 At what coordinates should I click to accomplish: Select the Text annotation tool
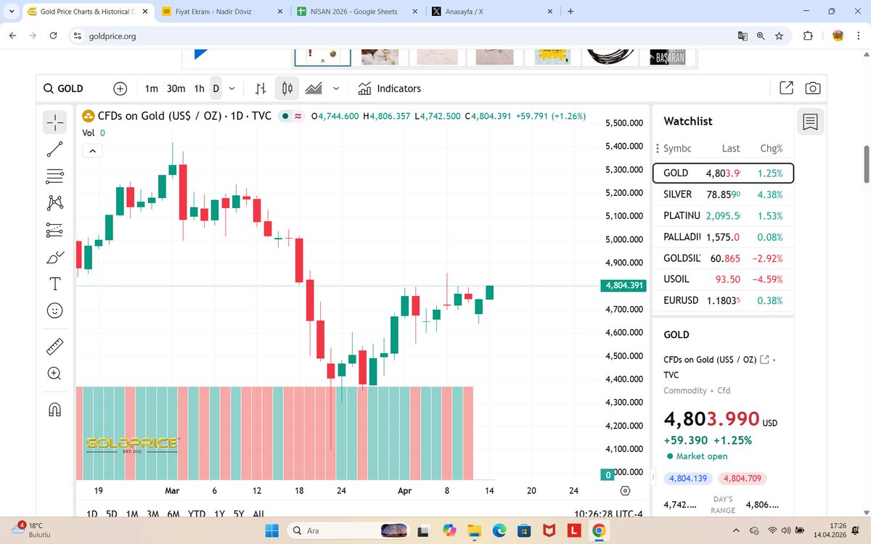(x=55, y=284)
